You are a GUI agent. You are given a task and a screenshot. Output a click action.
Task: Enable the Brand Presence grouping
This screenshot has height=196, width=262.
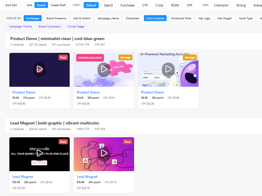click(56, 18)
